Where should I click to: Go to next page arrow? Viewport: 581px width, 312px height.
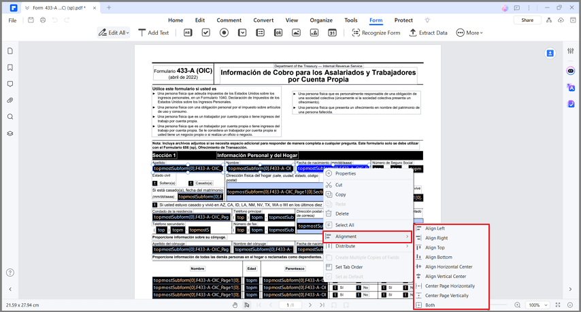point(310,305)
